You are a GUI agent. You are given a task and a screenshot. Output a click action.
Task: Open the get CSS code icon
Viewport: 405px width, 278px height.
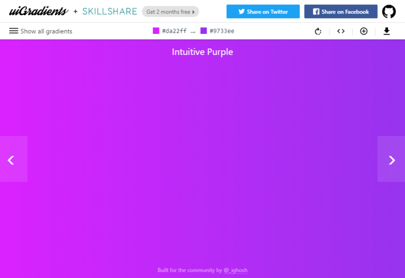point(341,31)
